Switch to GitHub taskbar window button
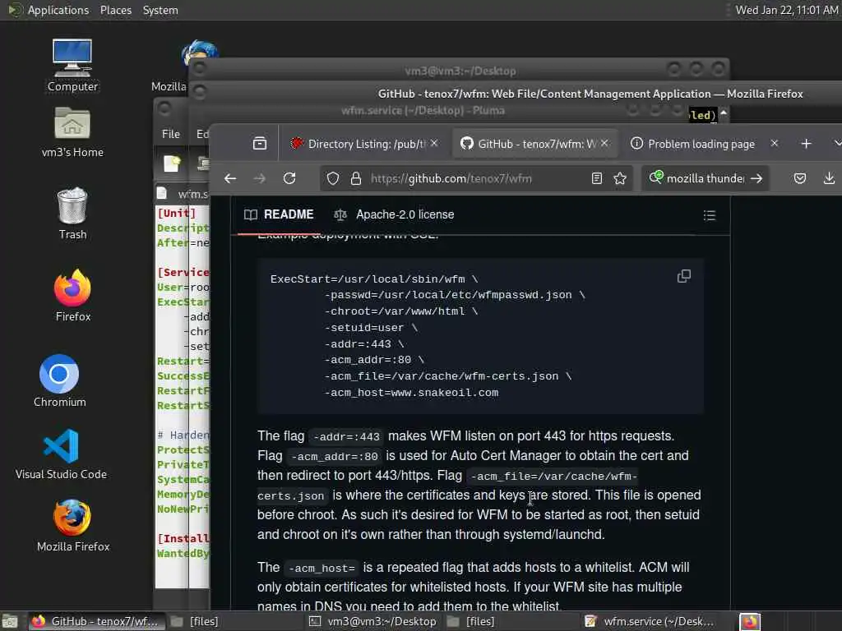Screen dimensions: 842x631 [95, 621]
